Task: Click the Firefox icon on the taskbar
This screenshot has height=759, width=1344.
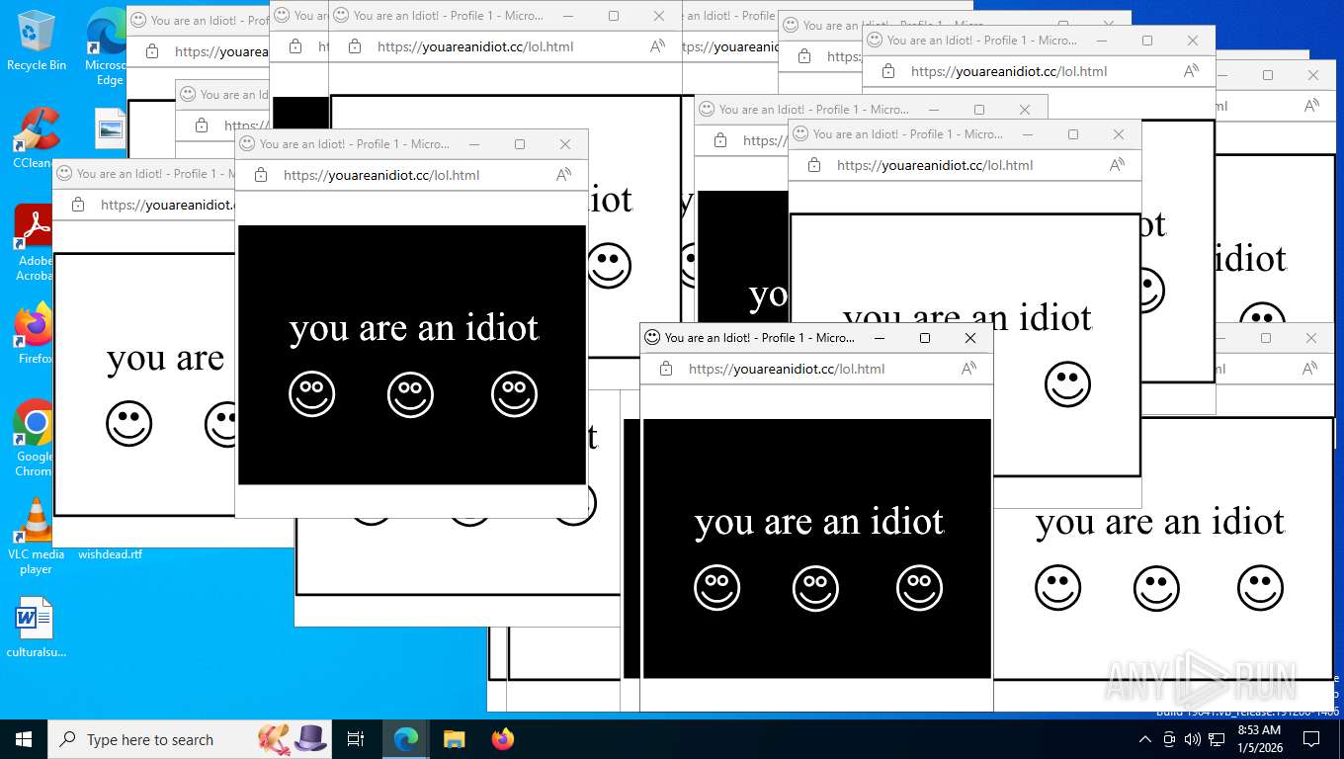Action: tap(503, 739)
